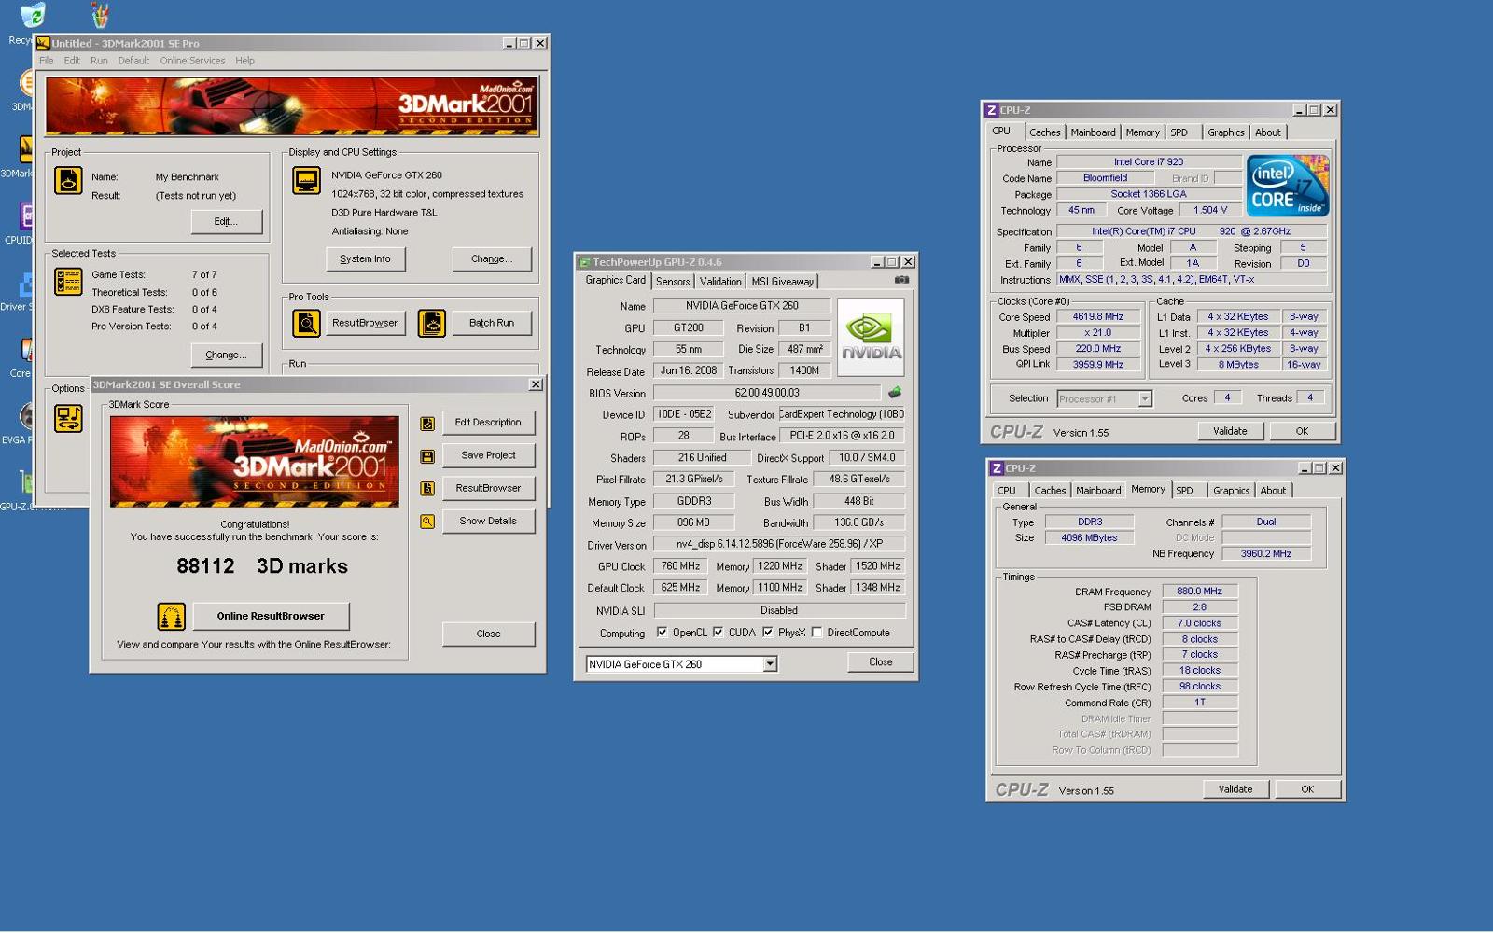Enable the DirectCompute checkbox in GPU-Z
This screenshot has height=933, width=1493.
pyautogui.click(x=816, y=633)
